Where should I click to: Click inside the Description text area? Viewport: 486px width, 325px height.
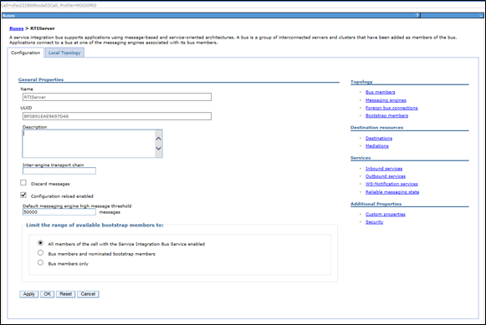tap(92, 144)
